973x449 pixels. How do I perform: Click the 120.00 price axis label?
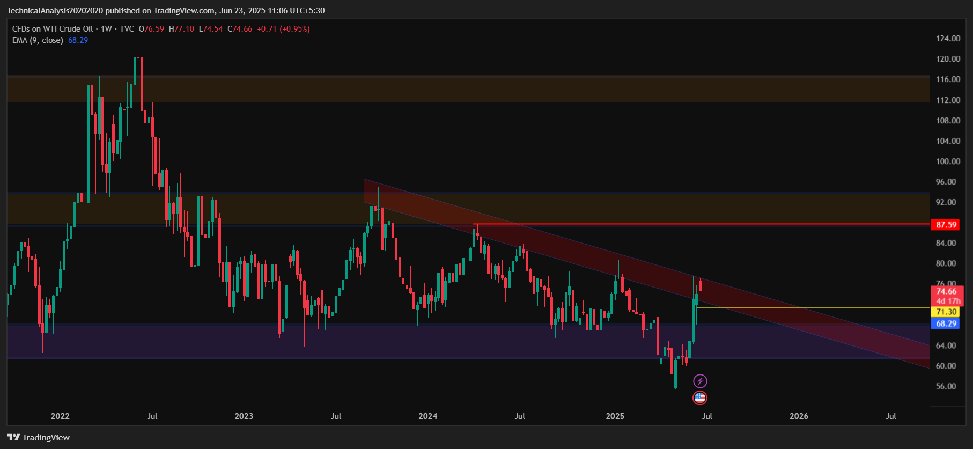948,59
